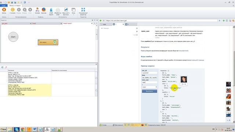Run project from the beginning in ribbon
Image resolution: width=235 pixels, height=132 pixels.
12,11
